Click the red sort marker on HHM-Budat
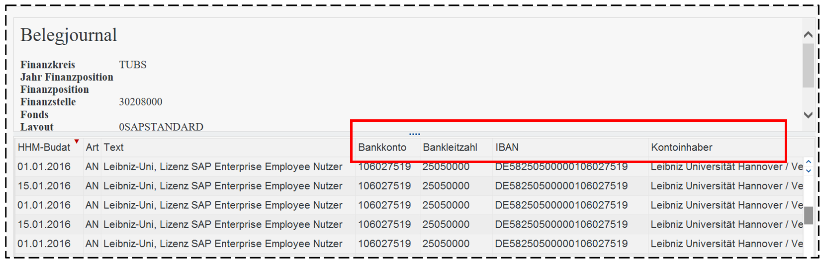The width and height of the screenshot is (822, 261). (x=77, y=142)
